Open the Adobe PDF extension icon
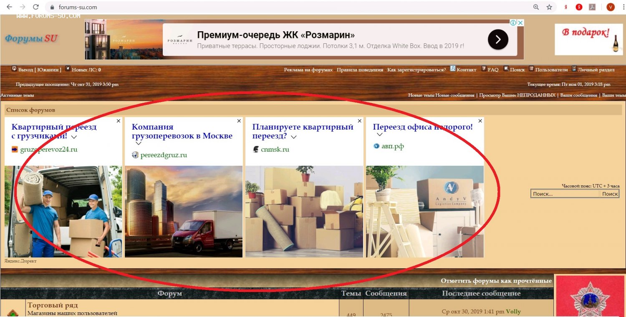 [592, 7]
